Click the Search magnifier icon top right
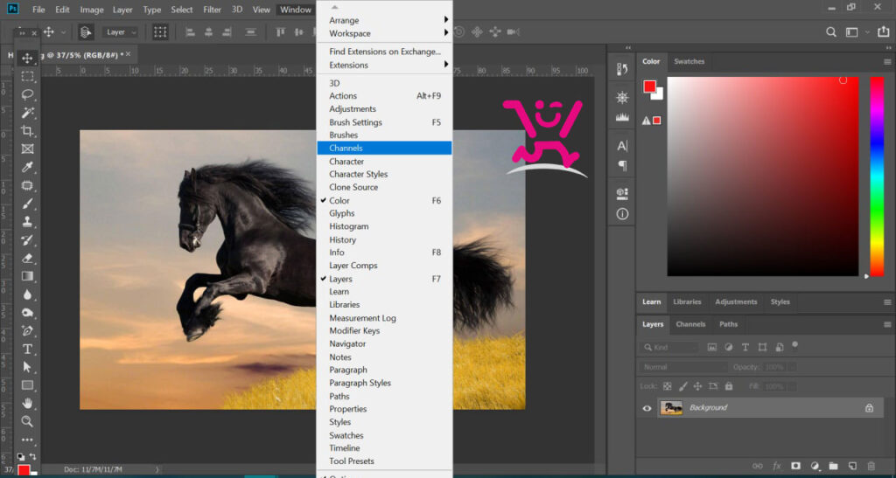 pos(831,32)
